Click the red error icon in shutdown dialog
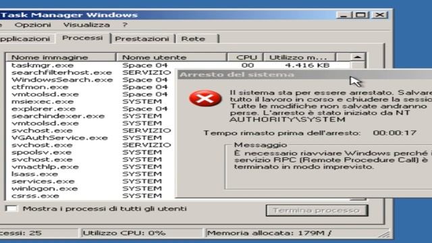The image size is (432, 243). click(205, 99)
